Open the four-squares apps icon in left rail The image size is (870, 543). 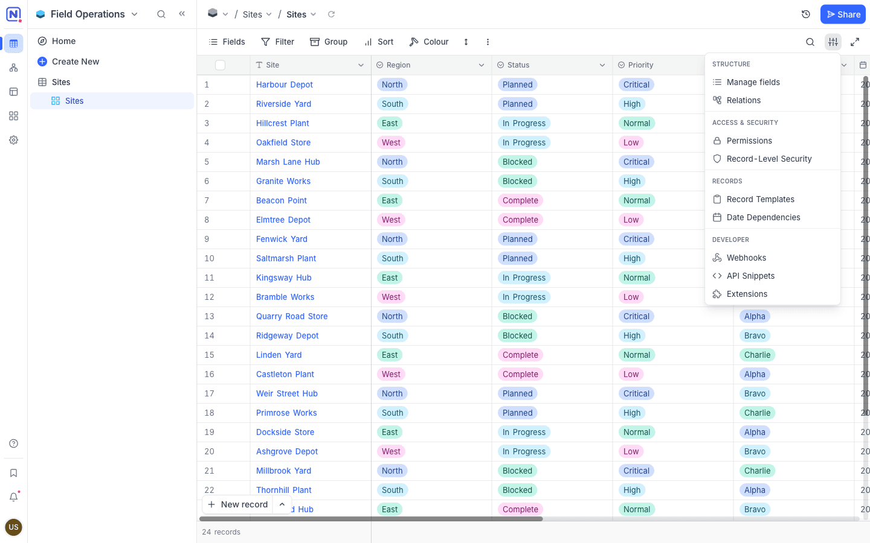click(x=13, y=116)
